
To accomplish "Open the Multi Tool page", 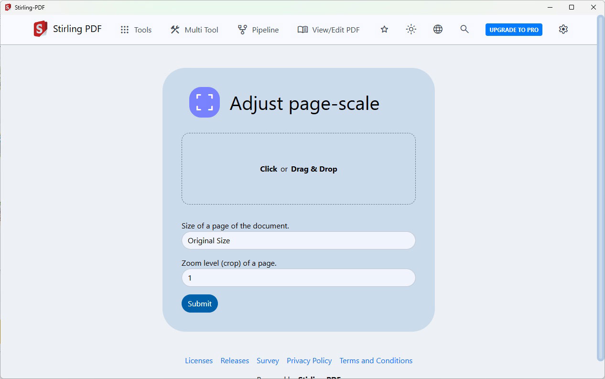I will click(x=194, y=30).
